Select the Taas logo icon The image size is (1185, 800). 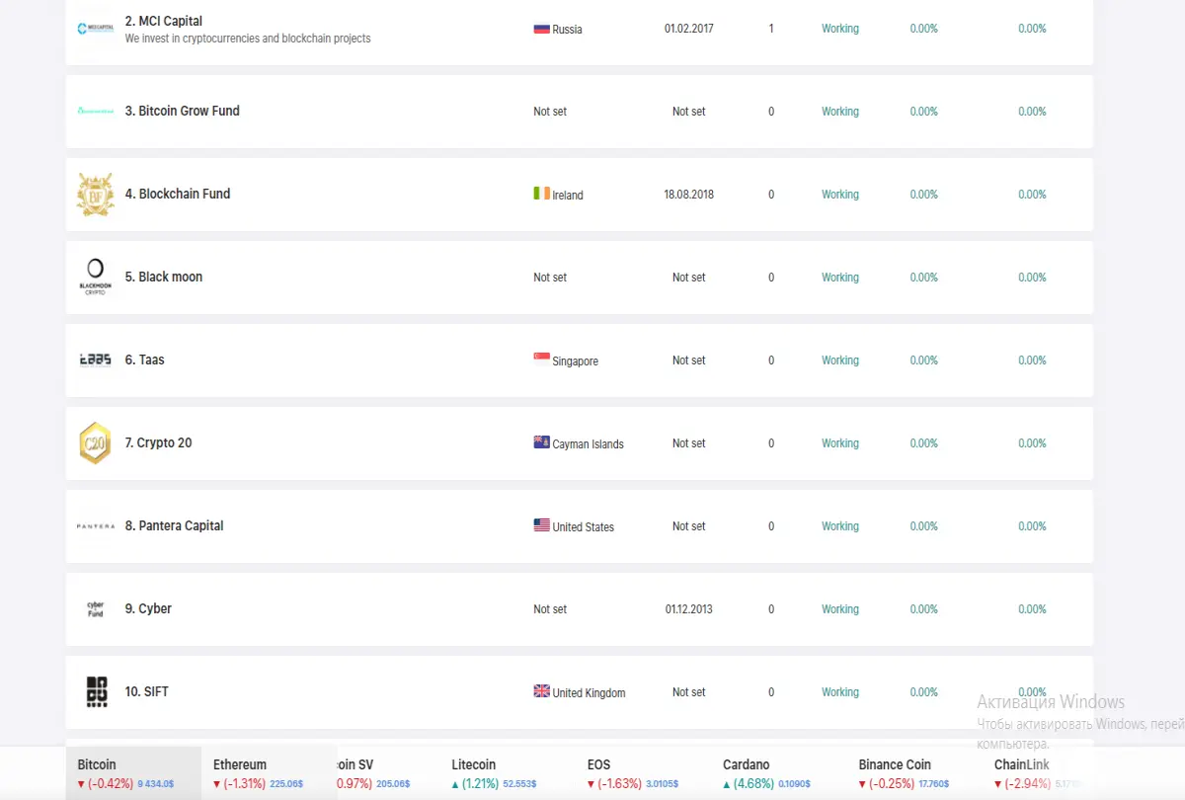tap(96, 360)
